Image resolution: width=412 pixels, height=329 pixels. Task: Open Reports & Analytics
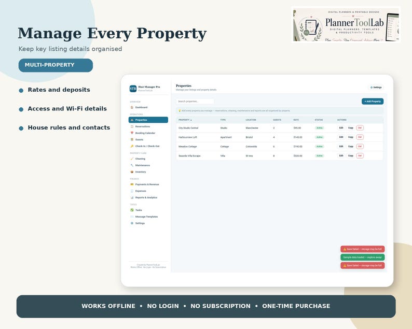point(148,197)
